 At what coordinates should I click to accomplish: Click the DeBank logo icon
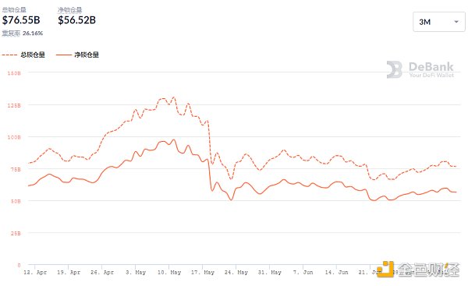395,70
